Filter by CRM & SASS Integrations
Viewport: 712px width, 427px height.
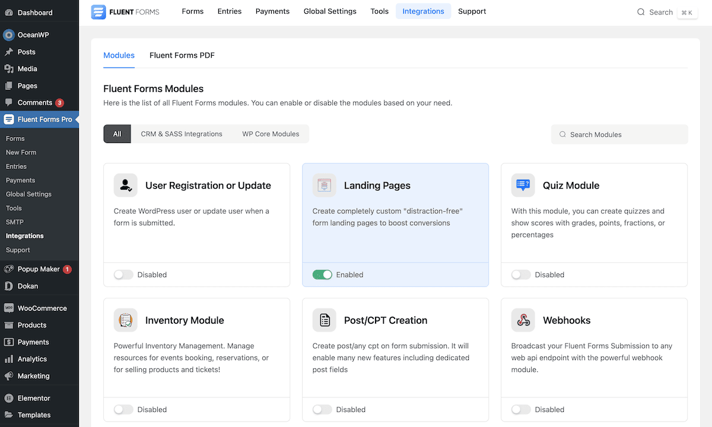pos(182,134)
